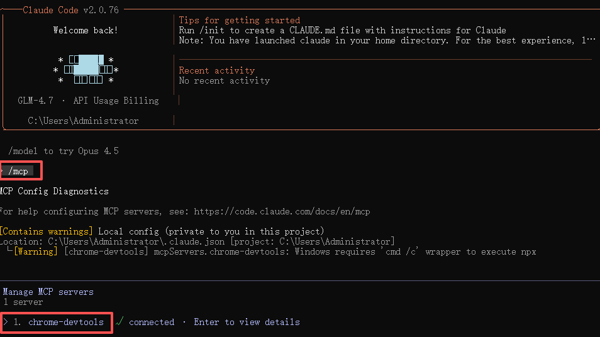Click the "connected" status text

152,322
